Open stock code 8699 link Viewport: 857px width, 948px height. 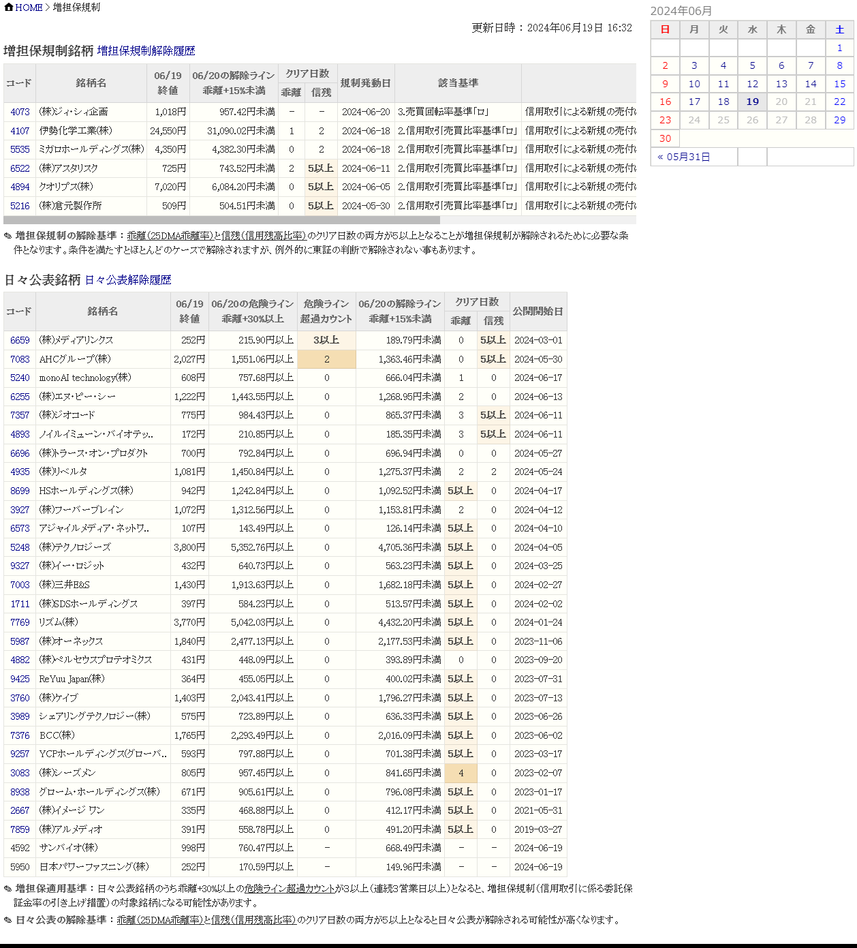(x=20, y=491)
